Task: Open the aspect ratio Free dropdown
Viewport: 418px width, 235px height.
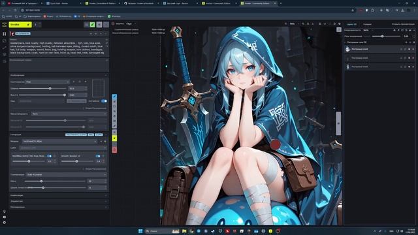Action: click(x=48, y=82)
